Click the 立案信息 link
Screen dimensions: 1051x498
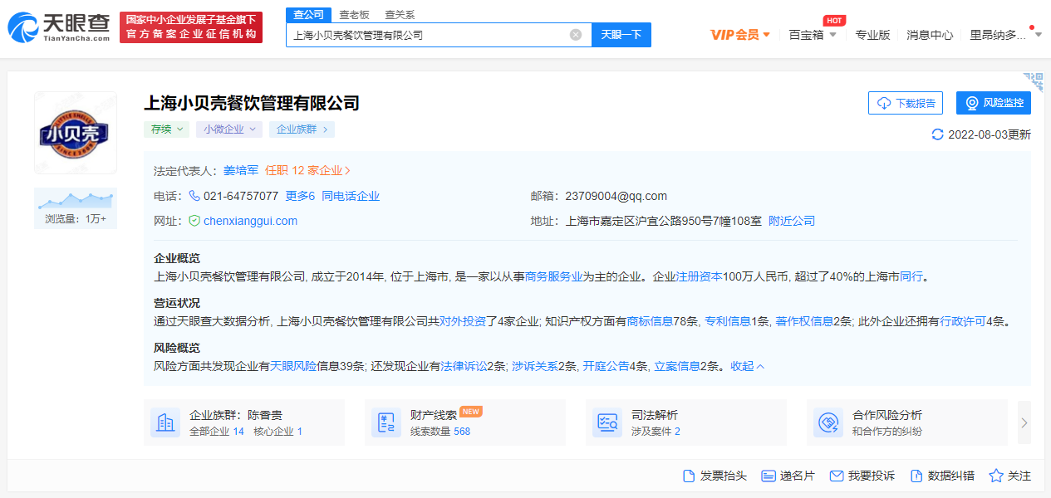pos(677,366)
